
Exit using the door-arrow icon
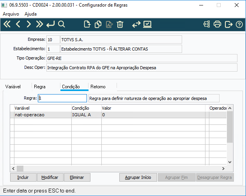click(x=228, y=24)
